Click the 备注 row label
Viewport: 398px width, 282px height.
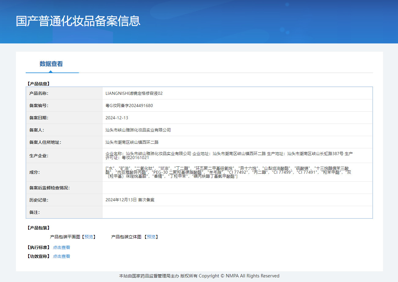[35, 212]
